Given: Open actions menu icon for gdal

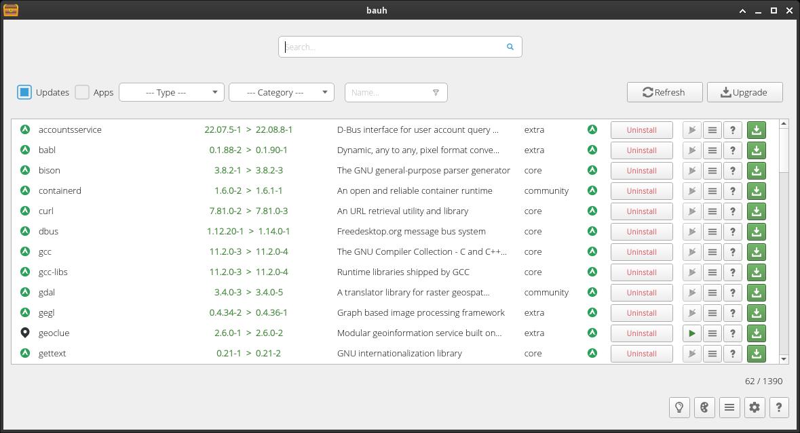Looking at the screenshot, I should pos(712,293).
